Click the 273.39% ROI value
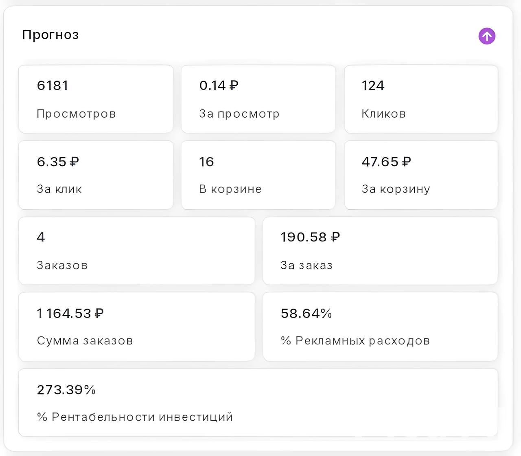521x456 pixels. [x=66, y=390]
